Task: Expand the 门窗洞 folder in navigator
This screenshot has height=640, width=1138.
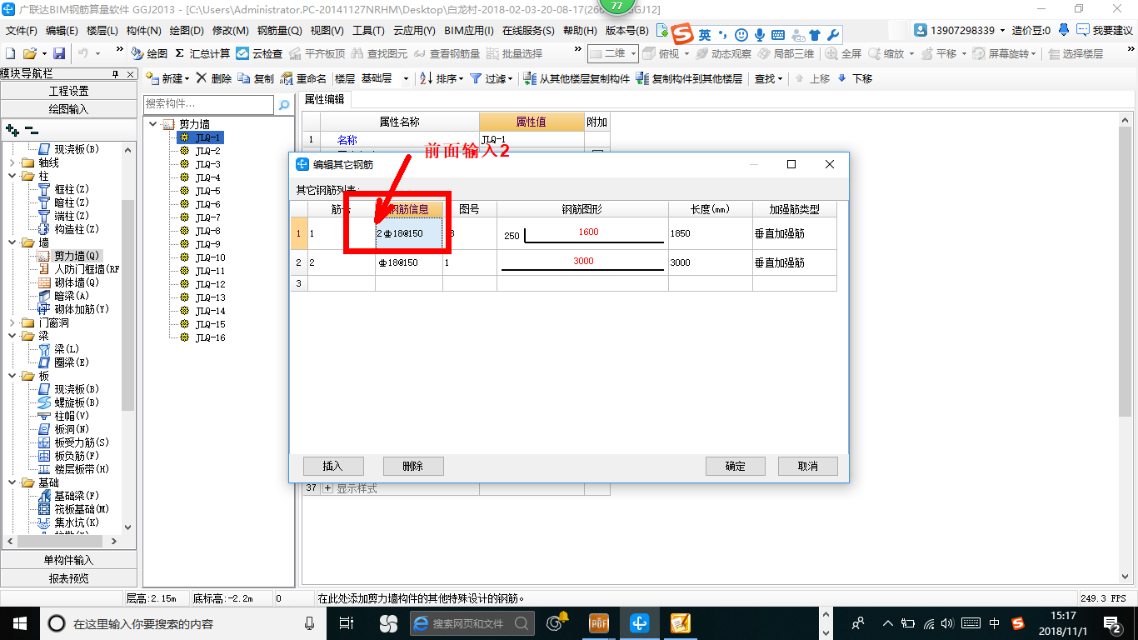Action: pos(12,322)
